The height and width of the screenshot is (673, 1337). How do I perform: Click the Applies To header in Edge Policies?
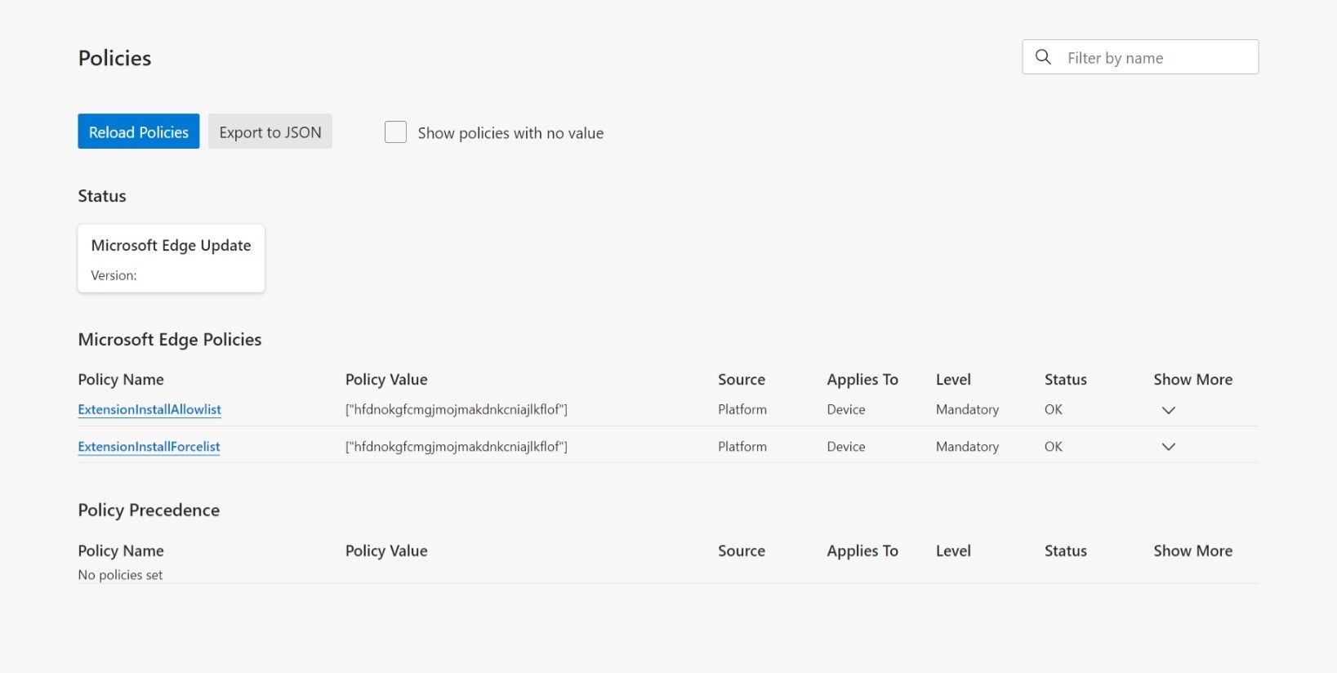(862, 380)
